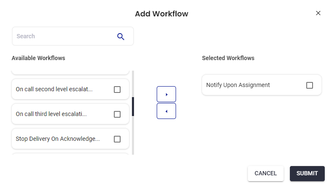Toggle the Notify Upon Assignment checkbox
The width and height of the screenshot is (334, 190).
(310, 85)
